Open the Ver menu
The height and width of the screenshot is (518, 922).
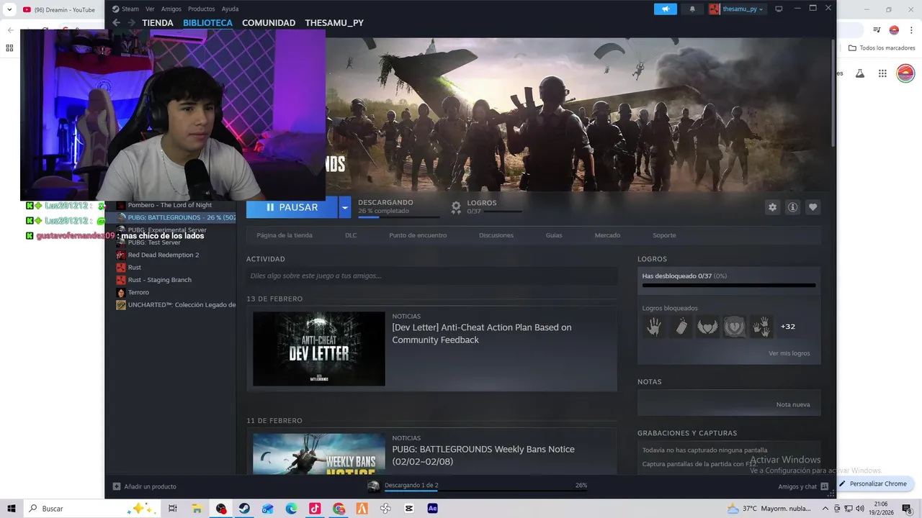150,9
